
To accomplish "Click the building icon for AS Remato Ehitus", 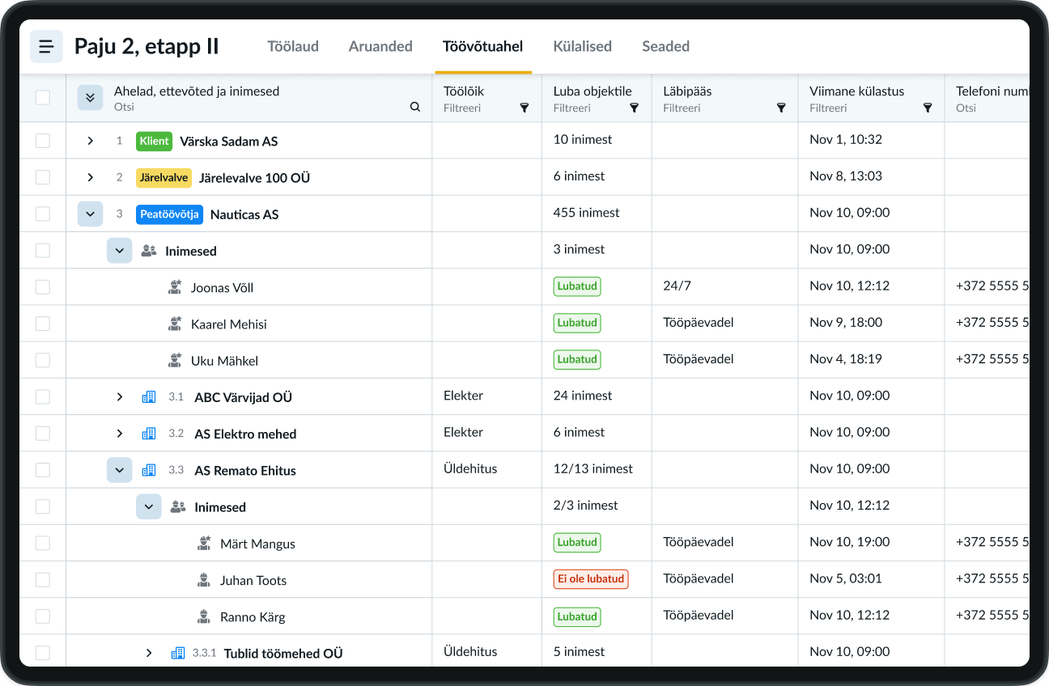I will pos(149,470).
